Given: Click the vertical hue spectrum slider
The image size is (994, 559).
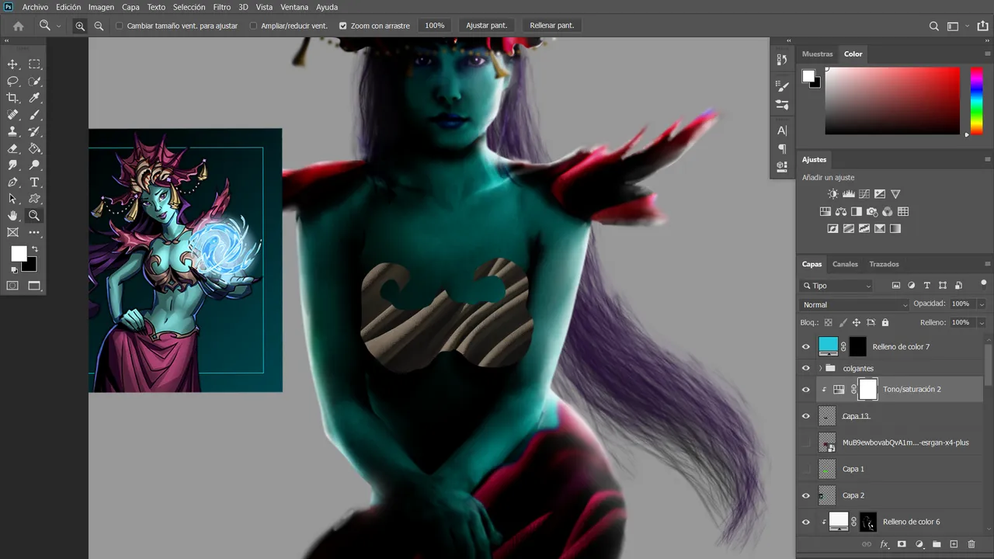Looking at the screenshot, I should tap(977, 100).
